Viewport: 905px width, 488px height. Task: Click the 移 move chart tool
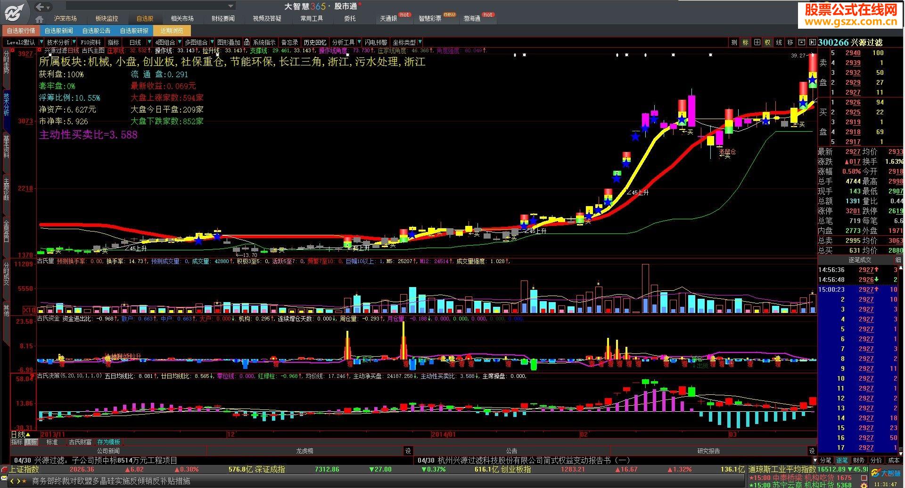(x=790, y=42)
